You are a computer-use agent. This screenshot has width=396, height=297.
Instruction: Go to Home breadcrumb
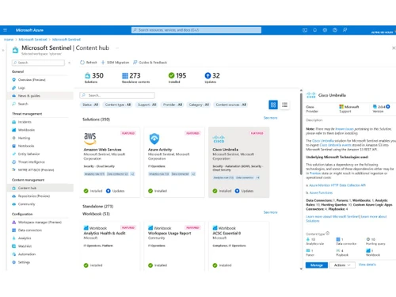tap(9, 40)
